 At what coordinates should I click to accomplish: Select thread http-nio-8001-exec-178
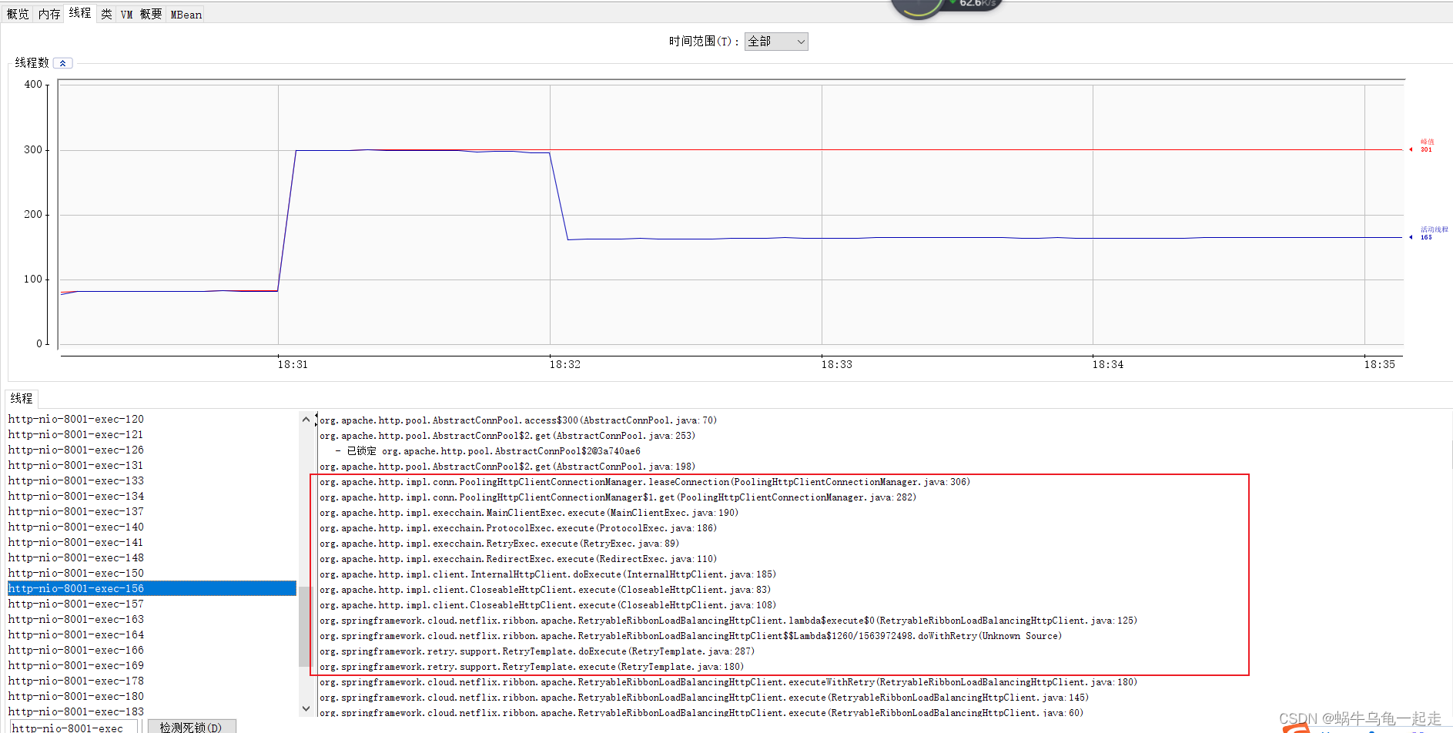coord(152,681)
